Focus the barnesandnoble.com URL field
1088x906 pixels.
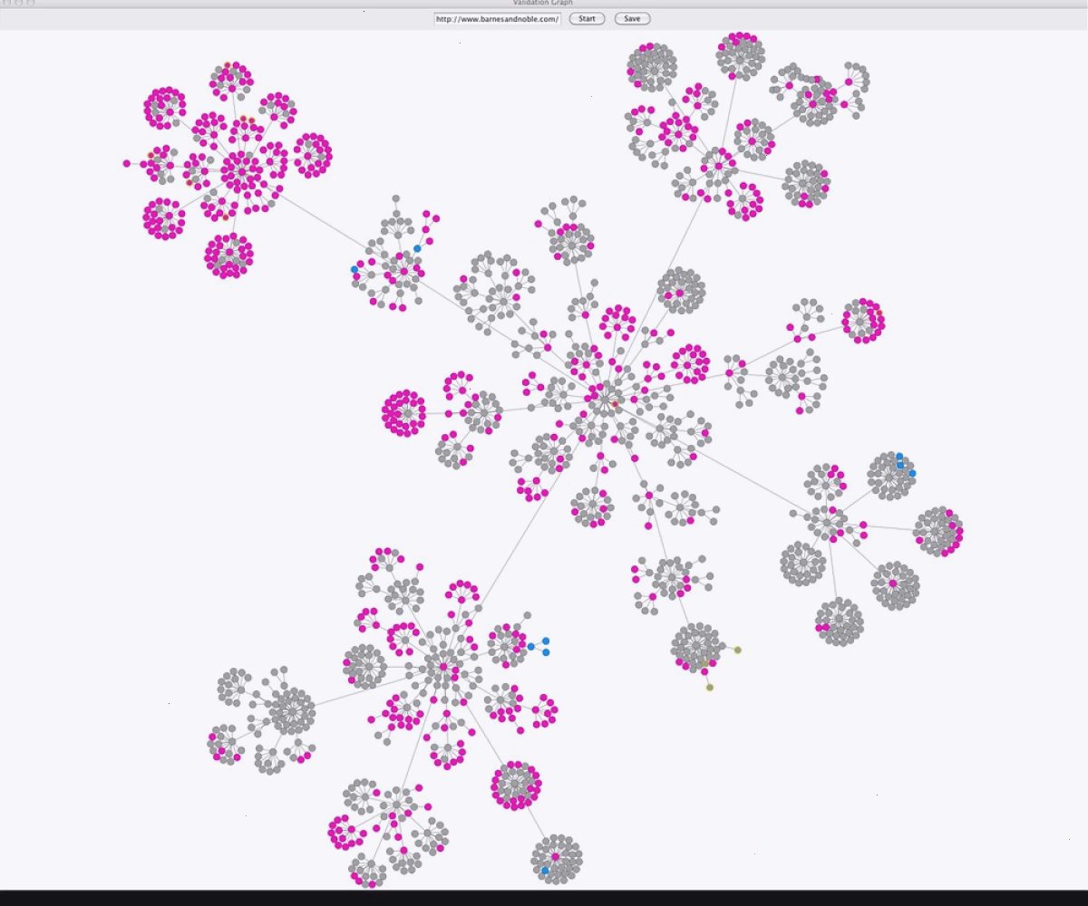(498, 18)
